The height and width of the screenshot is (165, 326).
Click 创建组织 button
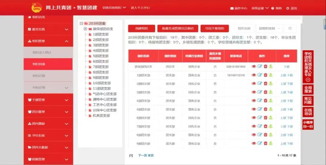[142, 28]
